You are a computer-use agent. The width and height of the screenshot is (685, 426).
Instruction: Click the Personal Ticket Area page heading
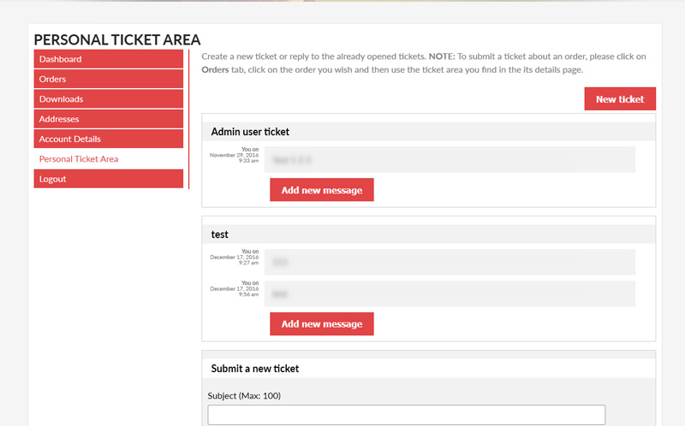117,39
